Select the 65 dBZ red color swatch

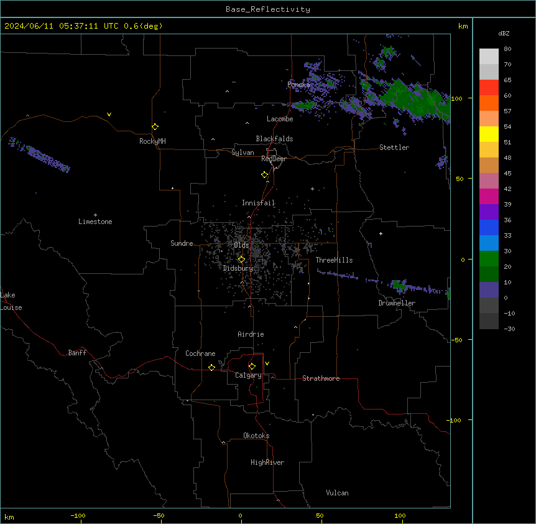489,87
